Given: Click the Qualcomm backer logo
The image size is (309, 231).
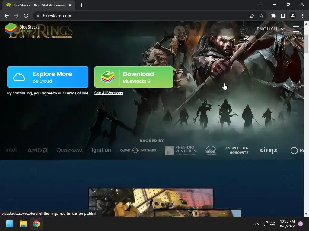Looking at the screenshot, I should click(x=70, y=150).
